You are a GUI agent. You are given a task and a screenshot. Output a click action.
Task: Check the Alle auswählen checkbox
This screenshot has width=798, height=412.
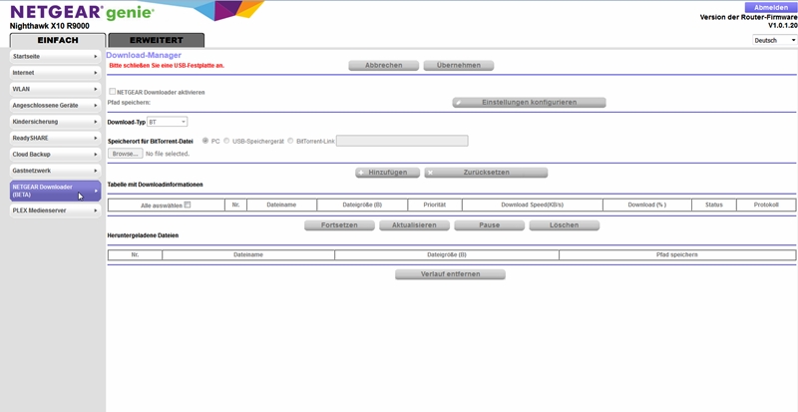pyautogui.click(x=187, y=205)
